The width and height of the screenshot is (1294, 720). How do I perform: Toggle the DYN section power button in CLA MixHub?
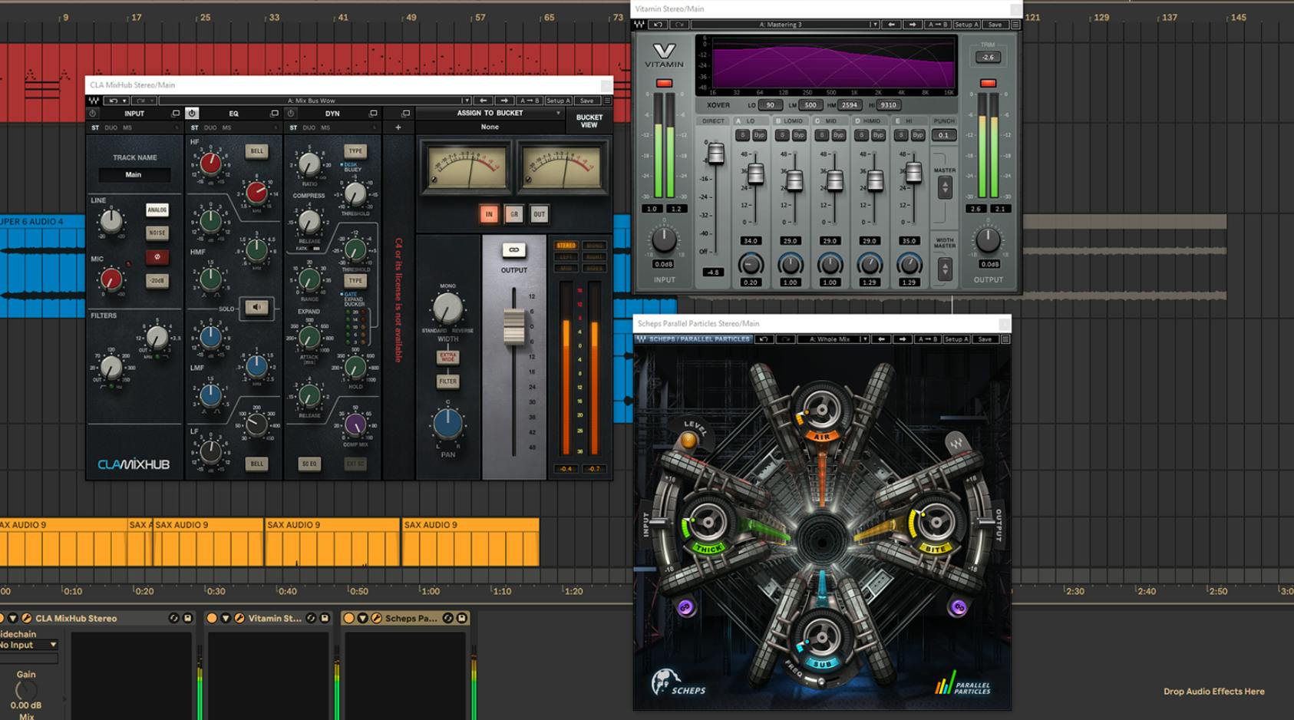(x=291, y=114)
